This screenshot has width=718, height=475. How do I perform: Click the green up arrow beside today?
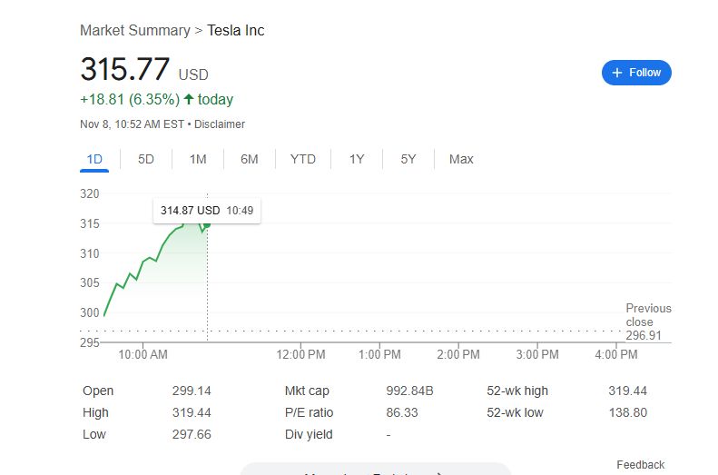click(x=189, y=100)
